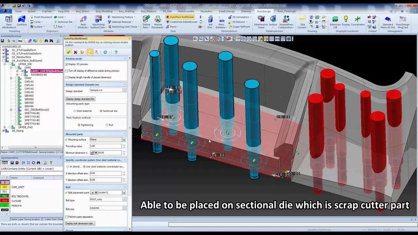Expand the UPPER_PAD tree node

(5, 127)
